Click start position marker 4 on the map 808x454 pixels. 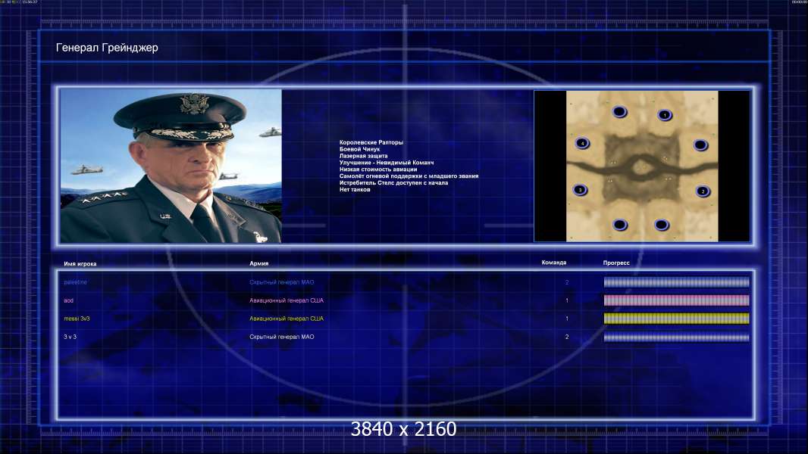[x=582, y=143]
